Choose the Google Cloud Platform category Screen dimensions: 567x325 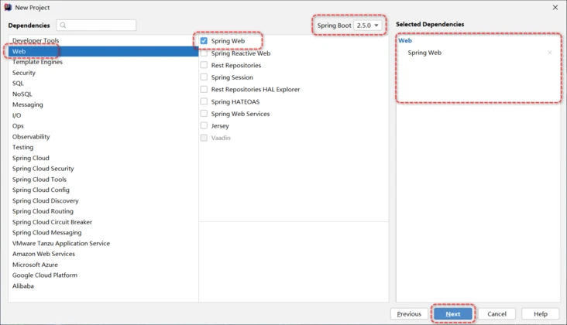pyautogui.click(x=104, y=275)
